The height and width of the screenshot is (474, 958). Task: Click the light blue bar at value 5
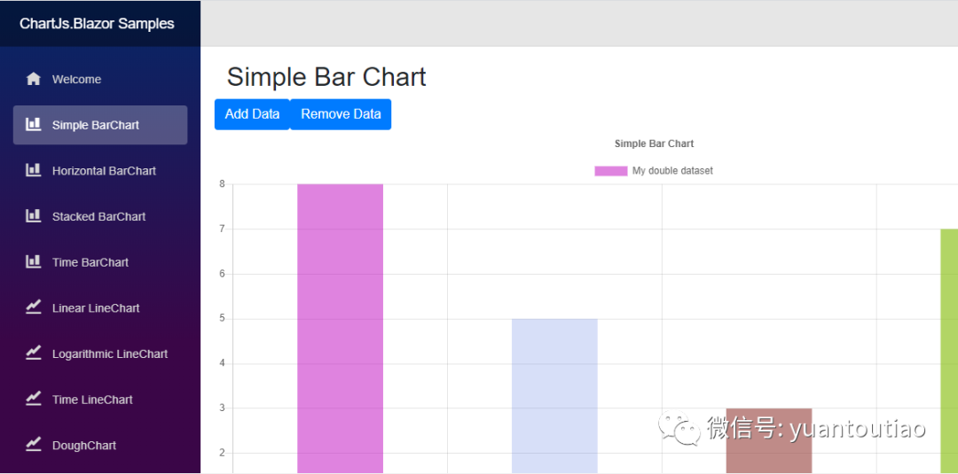coord(554,396)
